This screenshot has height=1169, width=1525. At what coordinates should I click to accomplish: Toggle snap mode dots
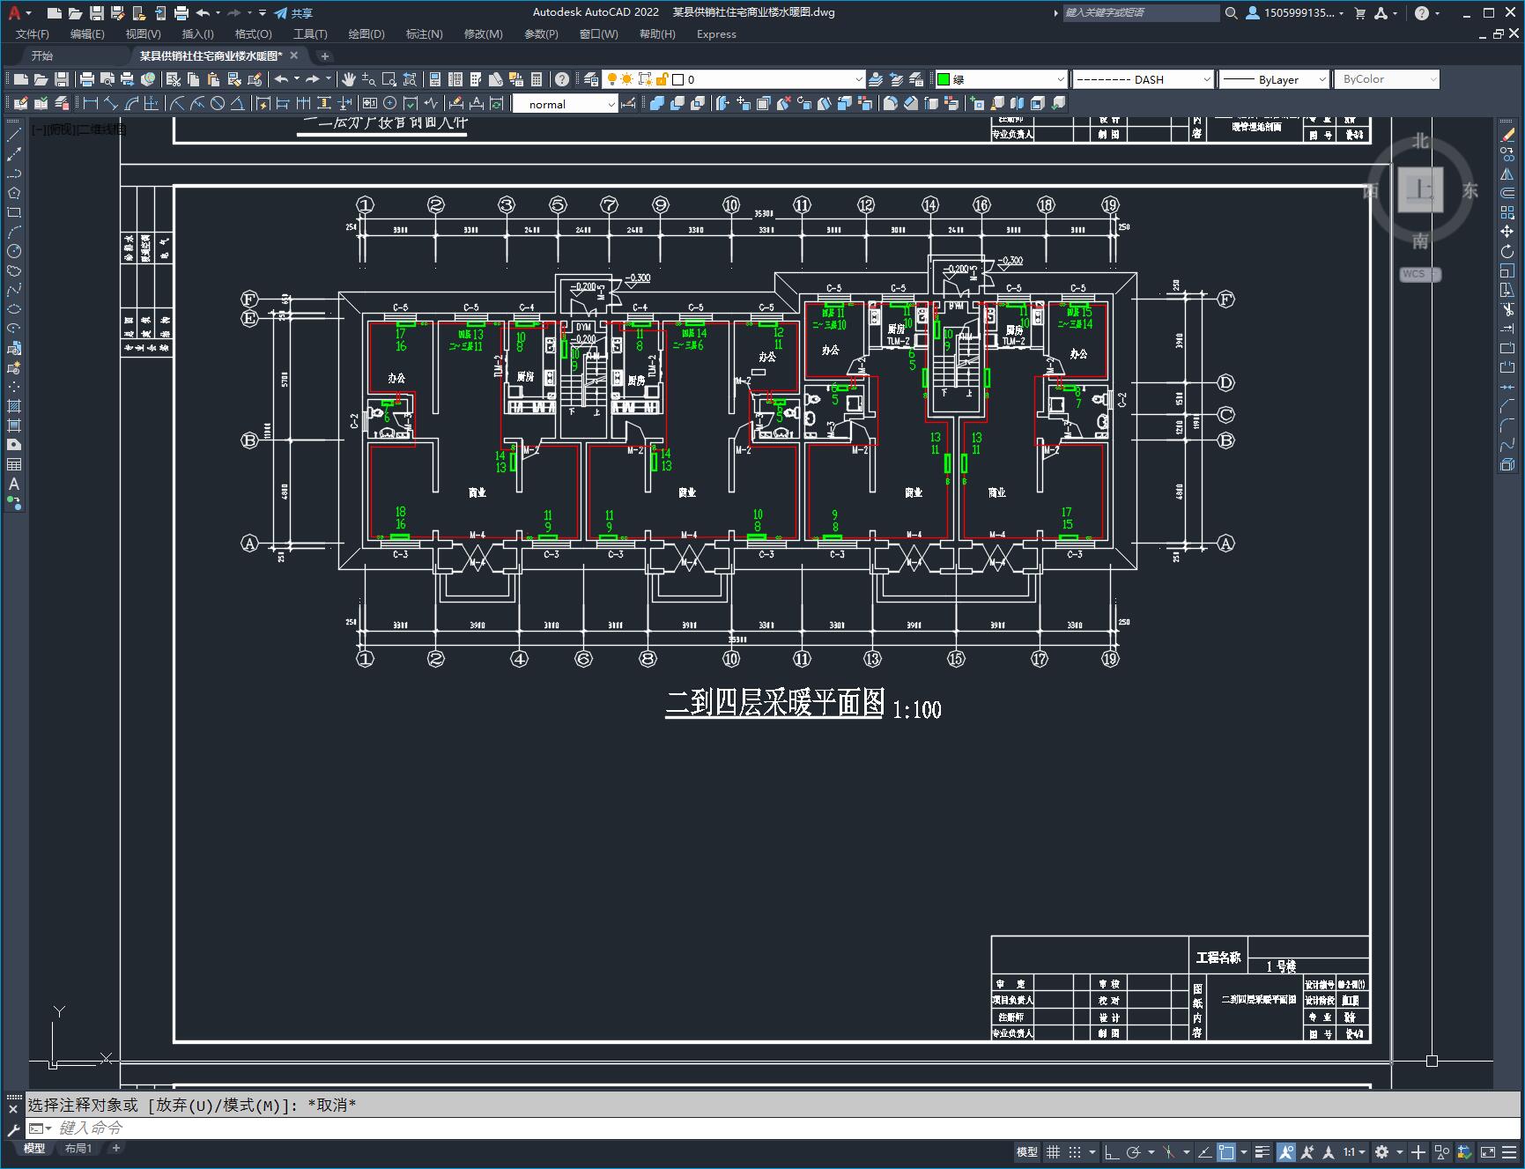point(1074,1152)
